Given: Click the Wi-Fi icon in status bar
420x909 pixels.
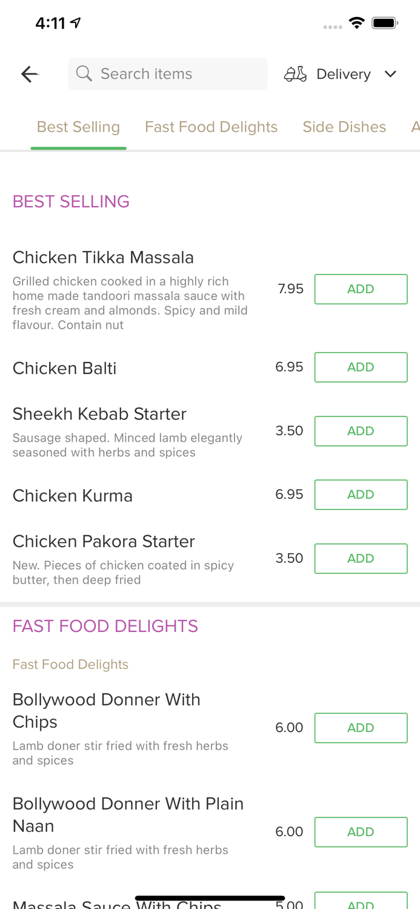Looking at the screenshot, I should pyautogui.click(x=357, y=22).
